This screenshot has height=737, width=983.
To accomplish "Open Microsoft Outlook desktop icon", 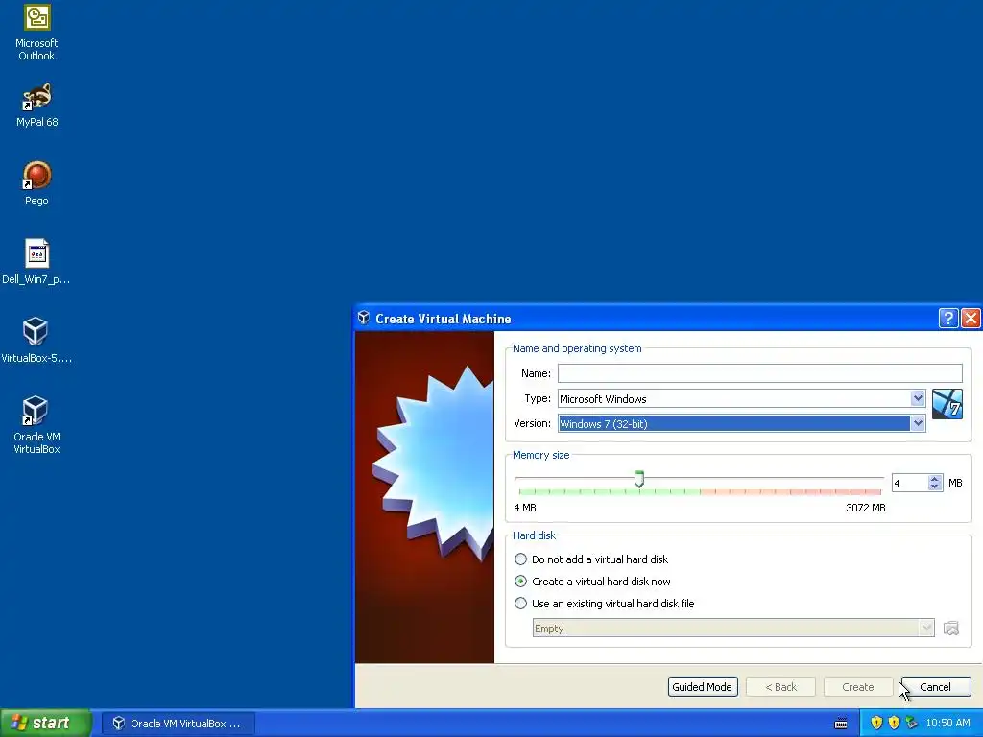I will pyautogui.click(x=36, y=32).
